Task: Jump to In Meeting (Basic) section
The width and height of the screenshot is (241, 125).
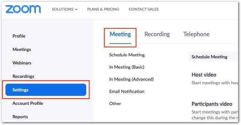Action: click(x=127, y=67)
